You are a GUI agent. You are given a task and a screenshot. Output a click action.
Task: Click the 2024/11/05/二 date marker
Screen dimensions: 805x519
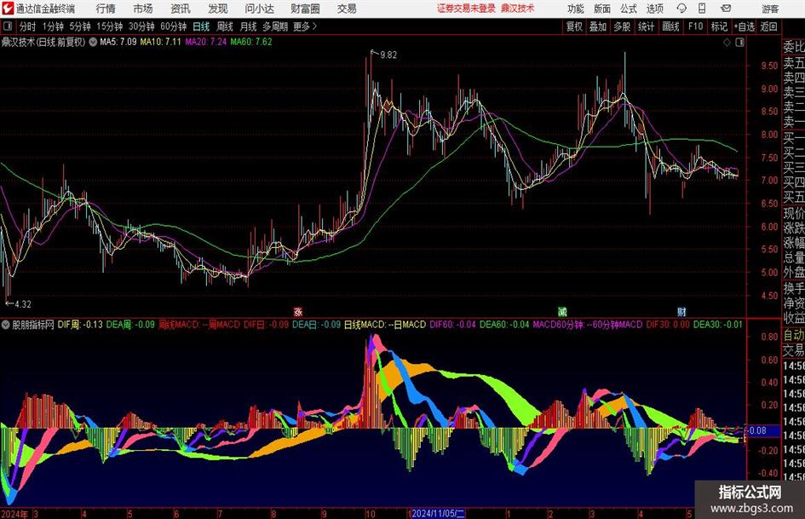tap(438, 513)
